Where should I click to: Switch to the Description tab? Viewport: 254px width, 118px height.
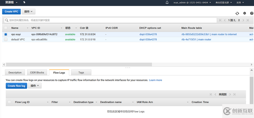pos(15,72)
